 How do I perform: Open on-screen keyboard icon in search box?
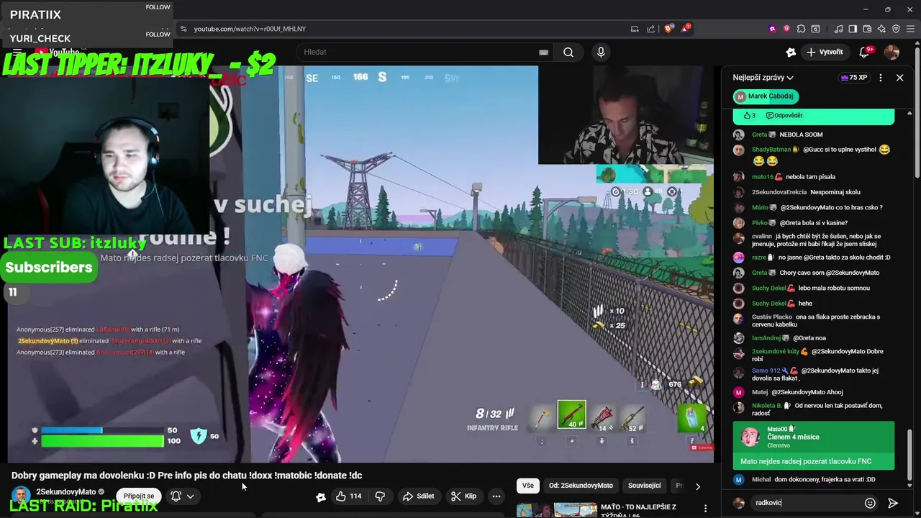click(544, 52)
